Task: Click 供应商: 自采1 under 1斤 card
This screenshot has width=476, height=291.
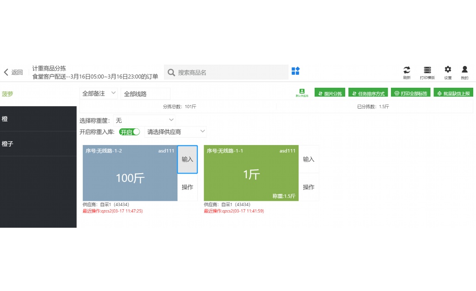Action: 227,205
